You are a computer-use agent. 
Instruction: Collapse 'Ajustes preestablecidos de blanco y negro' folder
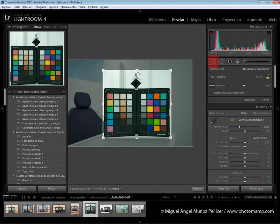tap(13, 97)
